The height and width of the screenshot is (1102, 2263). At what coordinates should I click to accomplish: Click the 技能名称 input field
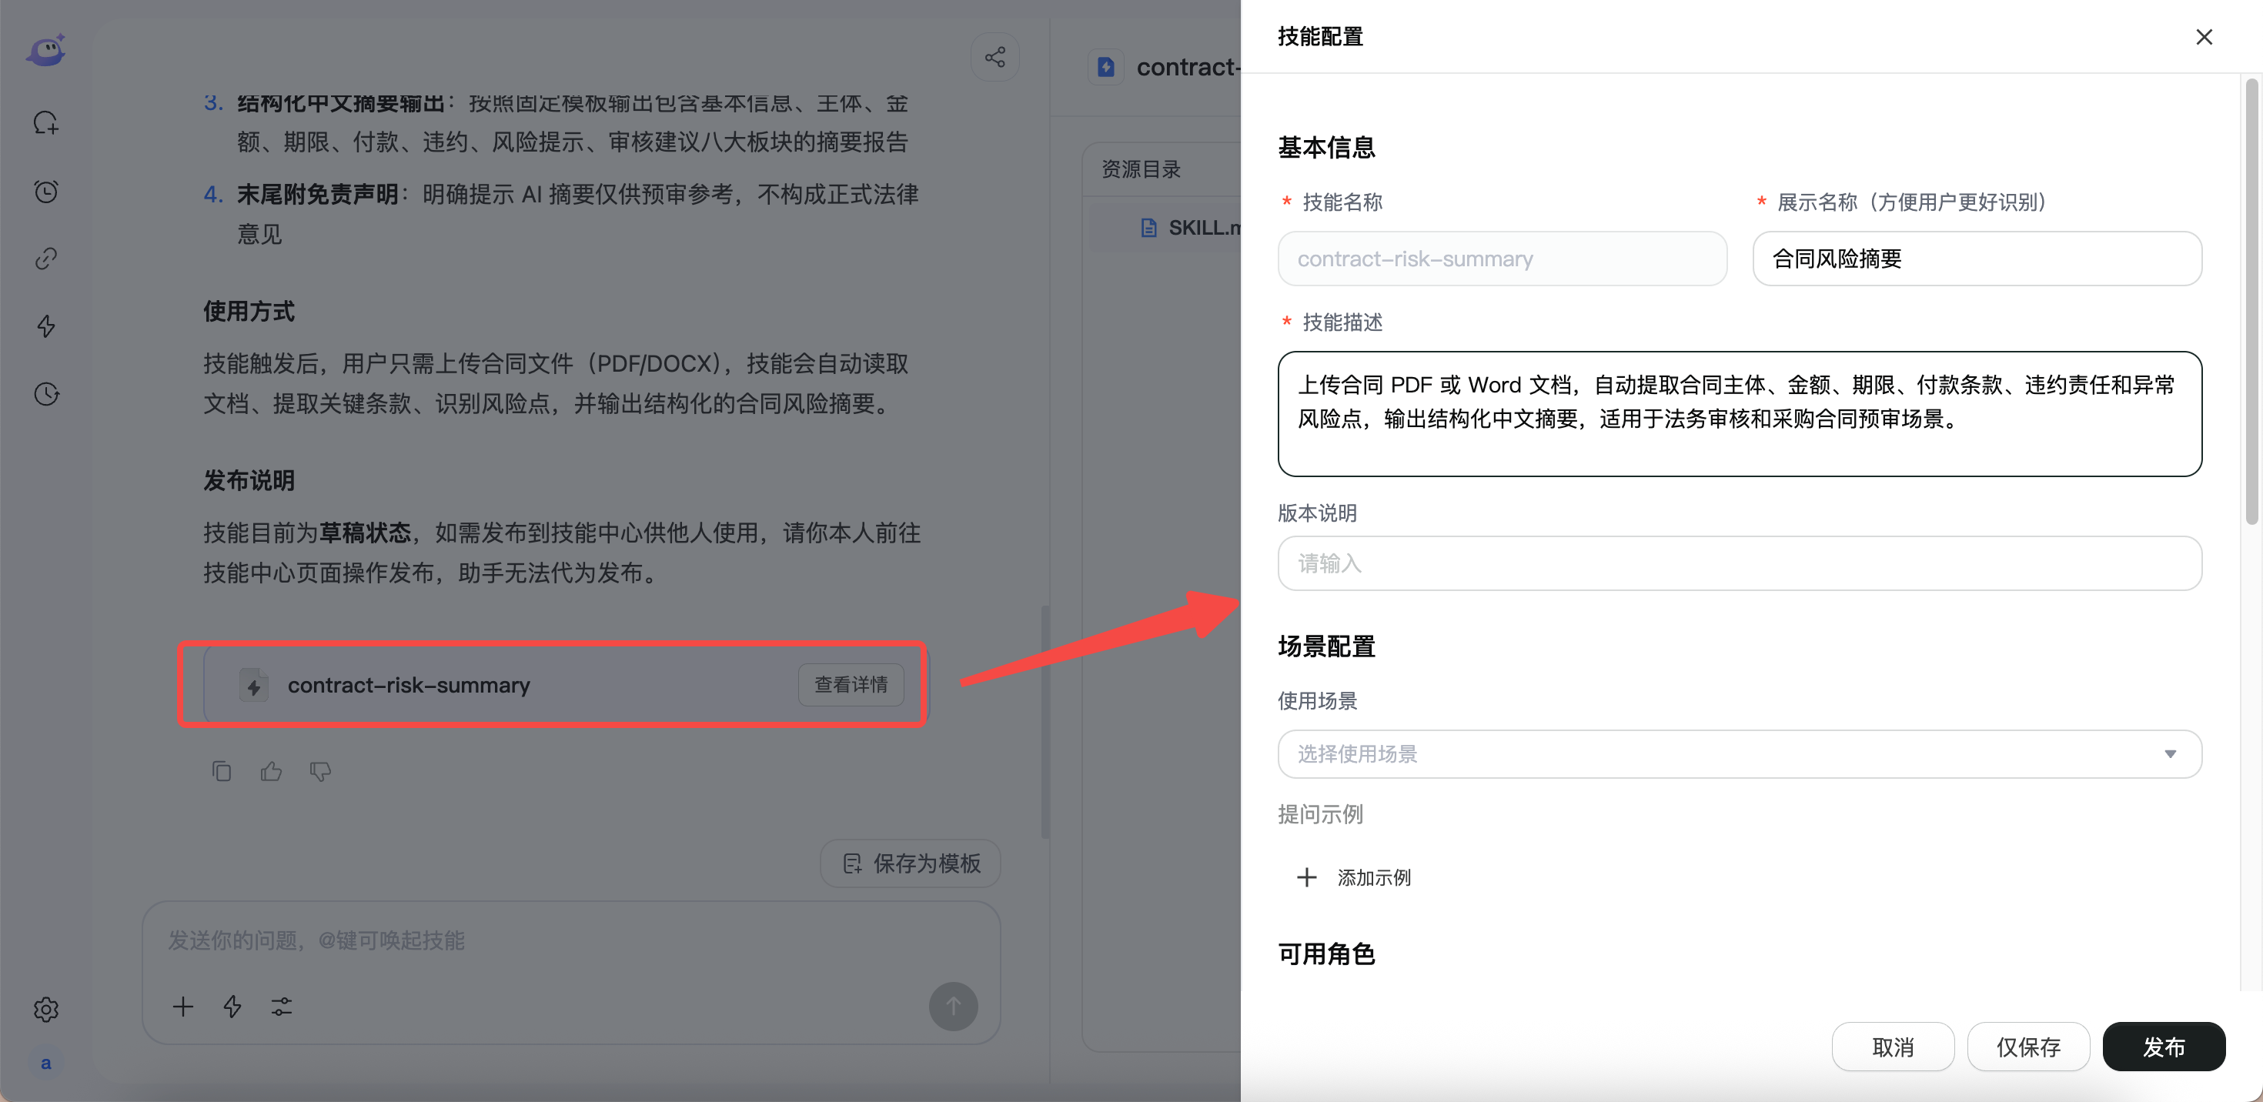point(1501,258)
